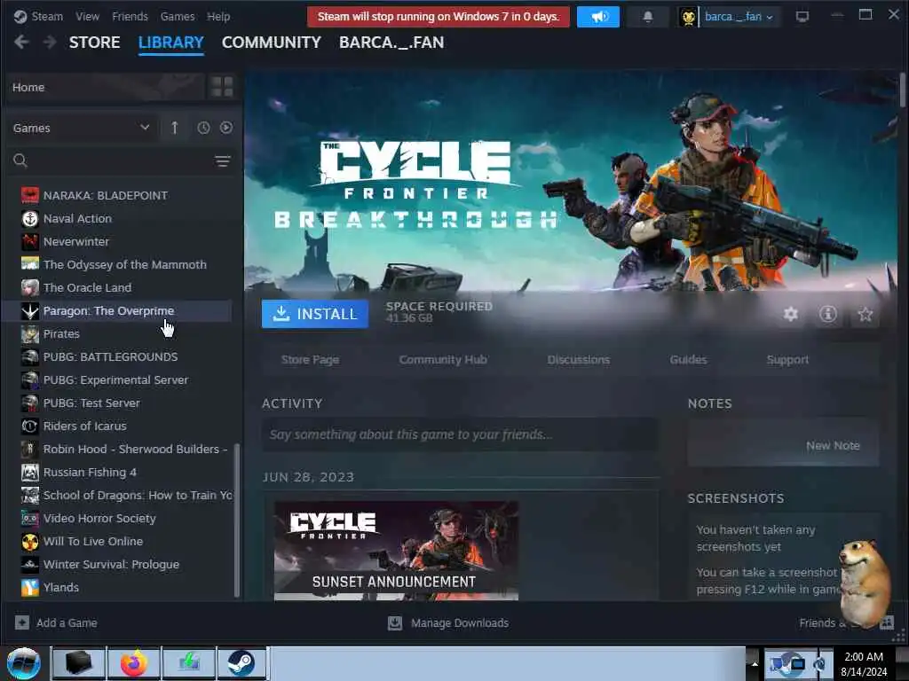The width and height of the screenshot is (909, 681).
Task: Select PUBG: Experimental Server
Action: click(x=117, y=380)
